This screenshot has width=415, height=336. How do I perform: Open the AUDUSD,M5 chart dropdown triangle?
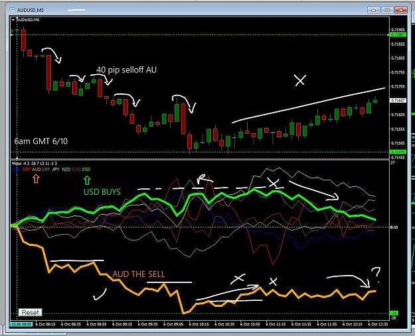point(13,20)
